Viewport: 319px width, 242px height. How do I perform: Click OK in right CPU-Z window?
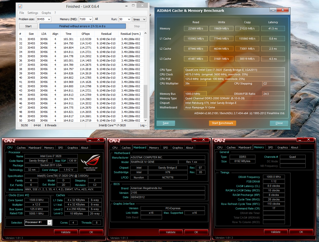pyautogui.click(x=301, y=232)
